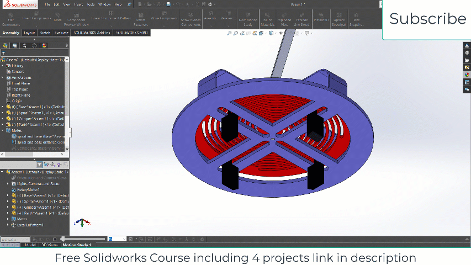The image size is (471, 265).
Task: Switch to the Model tab at bottom
Action: (30, 245)
